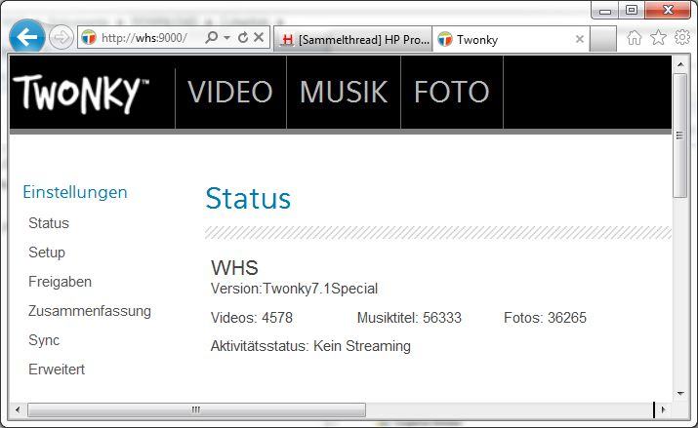Go back with the browser back arrow

pyautogui.click(x=27, y=37)
